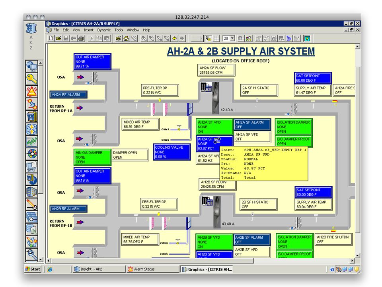Viewport: 382px width, 287px height.
Task: Click the Start button on taskbar
Action: [33, 269]
